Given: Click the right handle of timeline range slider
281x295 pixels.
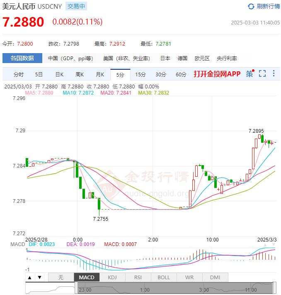Looking at the screenshot, I should pyautogui.click(x=274, y=288).
